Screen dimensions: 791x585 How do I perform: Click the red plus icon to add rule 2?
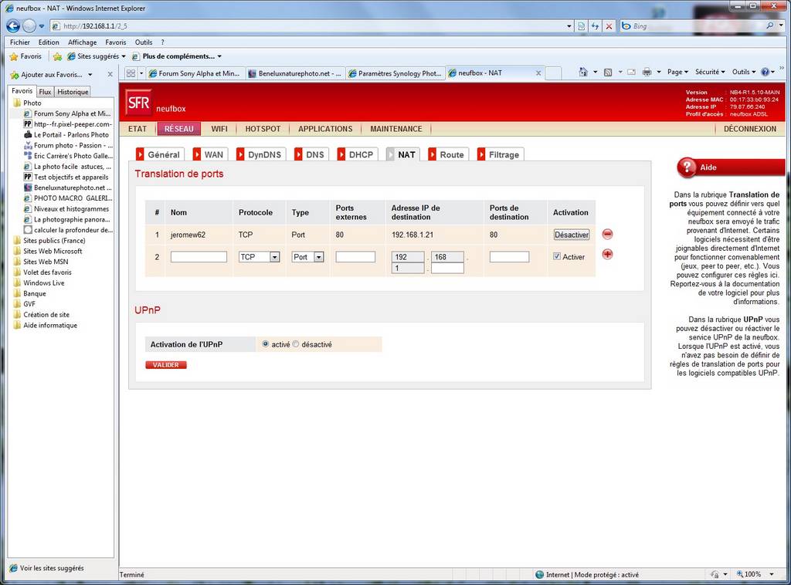click(x=607, y=255)
